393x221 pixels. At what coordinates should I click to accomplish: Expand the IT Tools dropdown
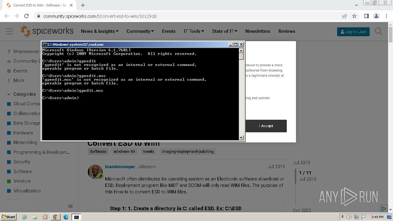pos(194,31)
